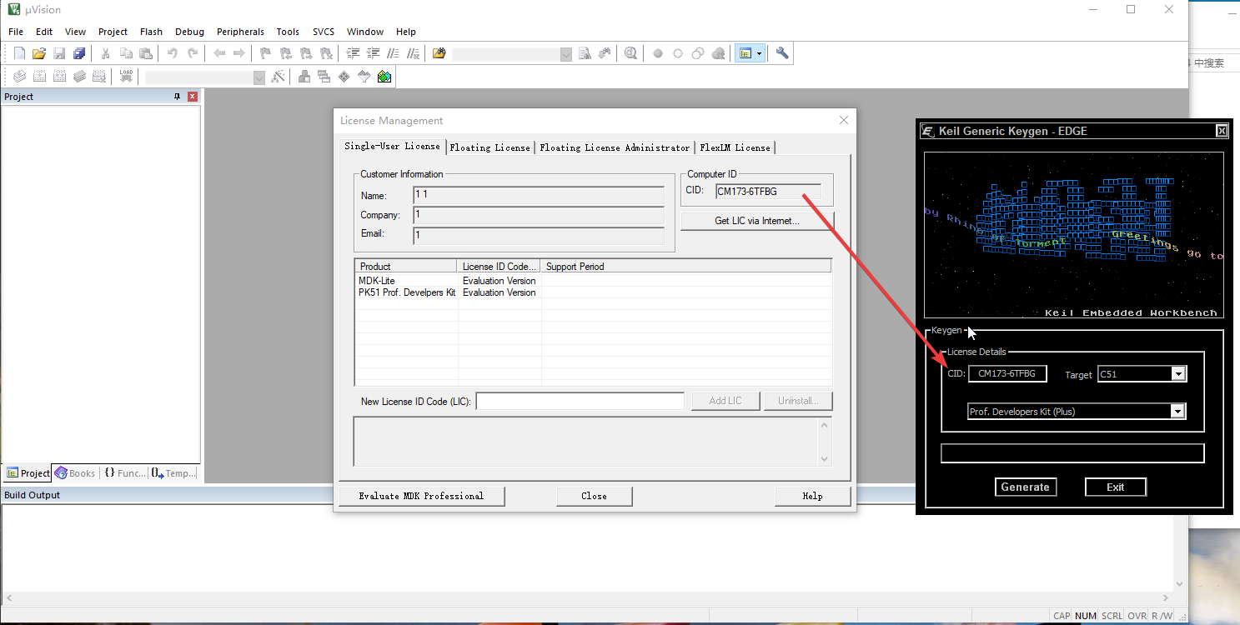
Task: Click the Kill All Breakpoints icon
Action: 718,53
